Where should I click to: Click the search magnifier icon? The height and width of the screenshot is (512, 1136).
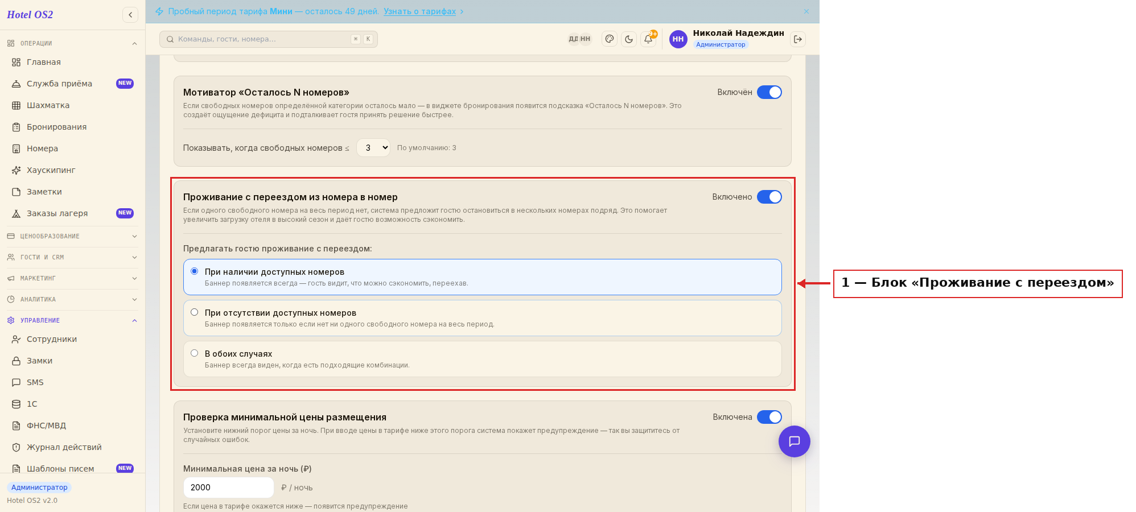(x=170, y=39)
